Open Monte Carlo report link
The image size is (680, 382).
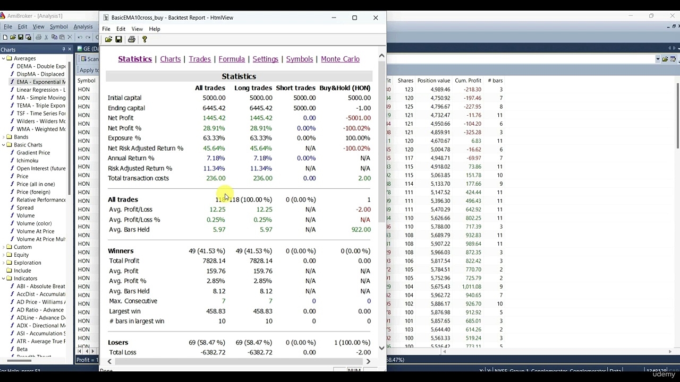point(340,59)
